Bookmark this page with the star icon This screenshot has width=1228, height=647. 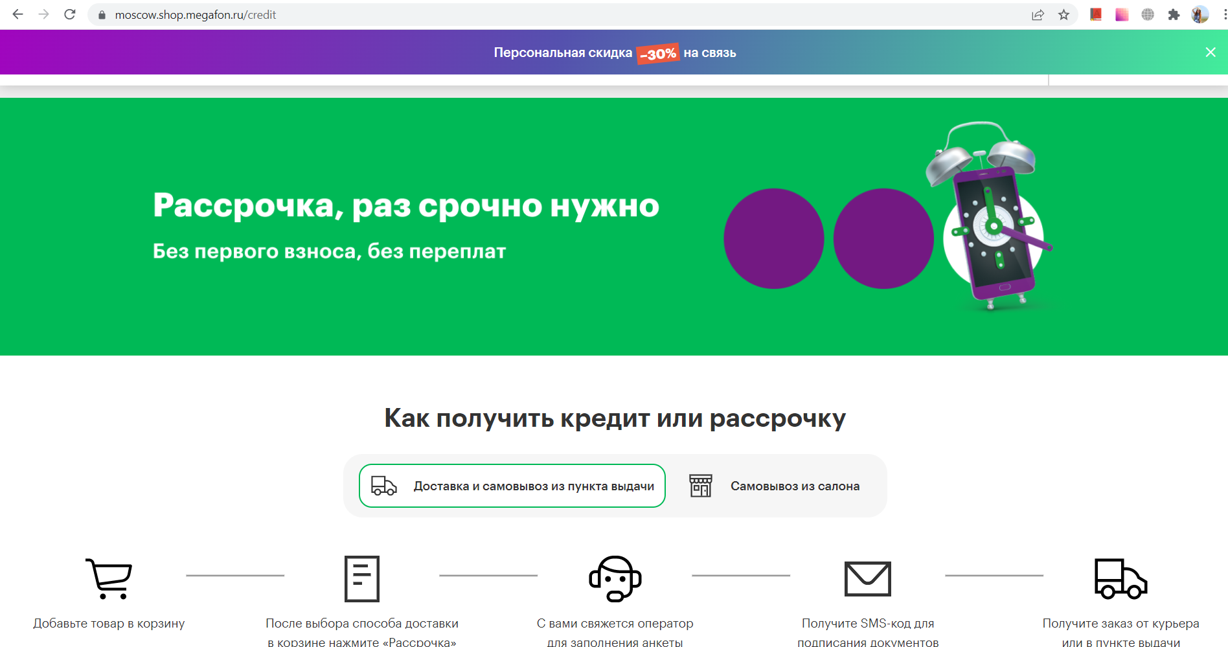(1064, 14)
